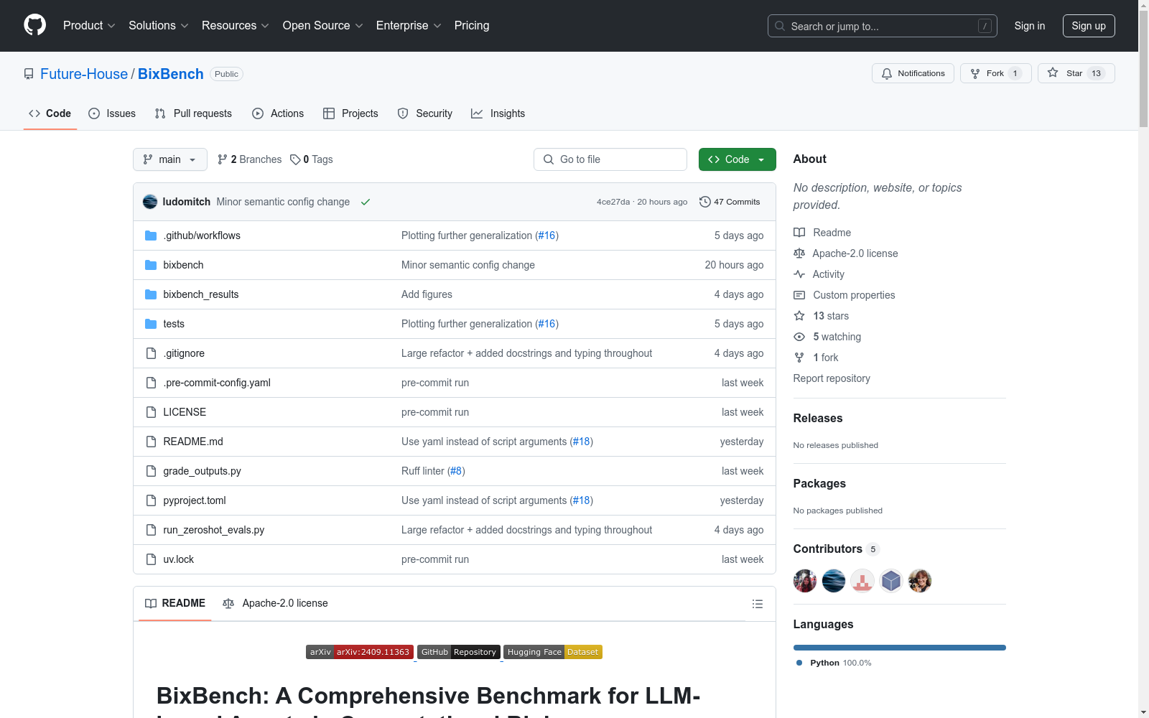Click the repository book icon beside Future-House
The image size is (1149, 718).
(29, 74)
